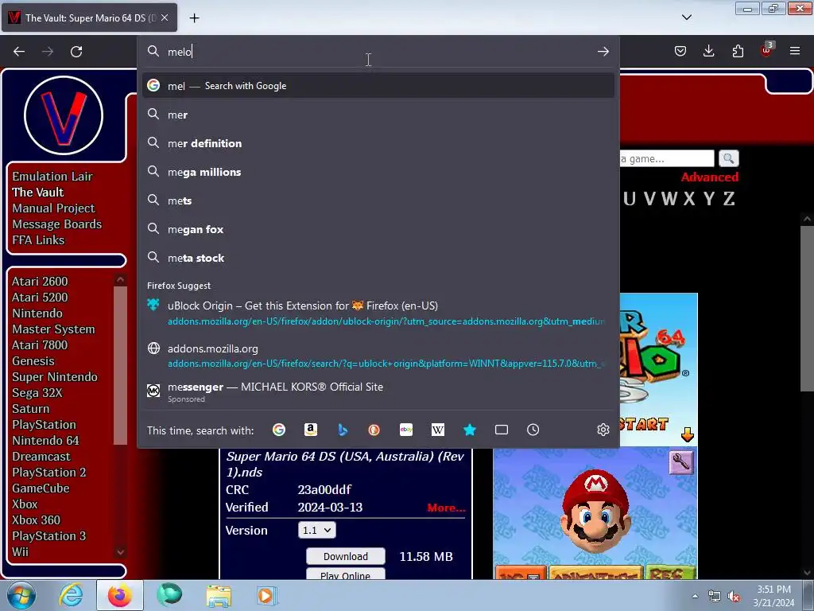This screenshot has height=611, width=814.
Task: Click the game search magnifier button
Action: (728, 158)
